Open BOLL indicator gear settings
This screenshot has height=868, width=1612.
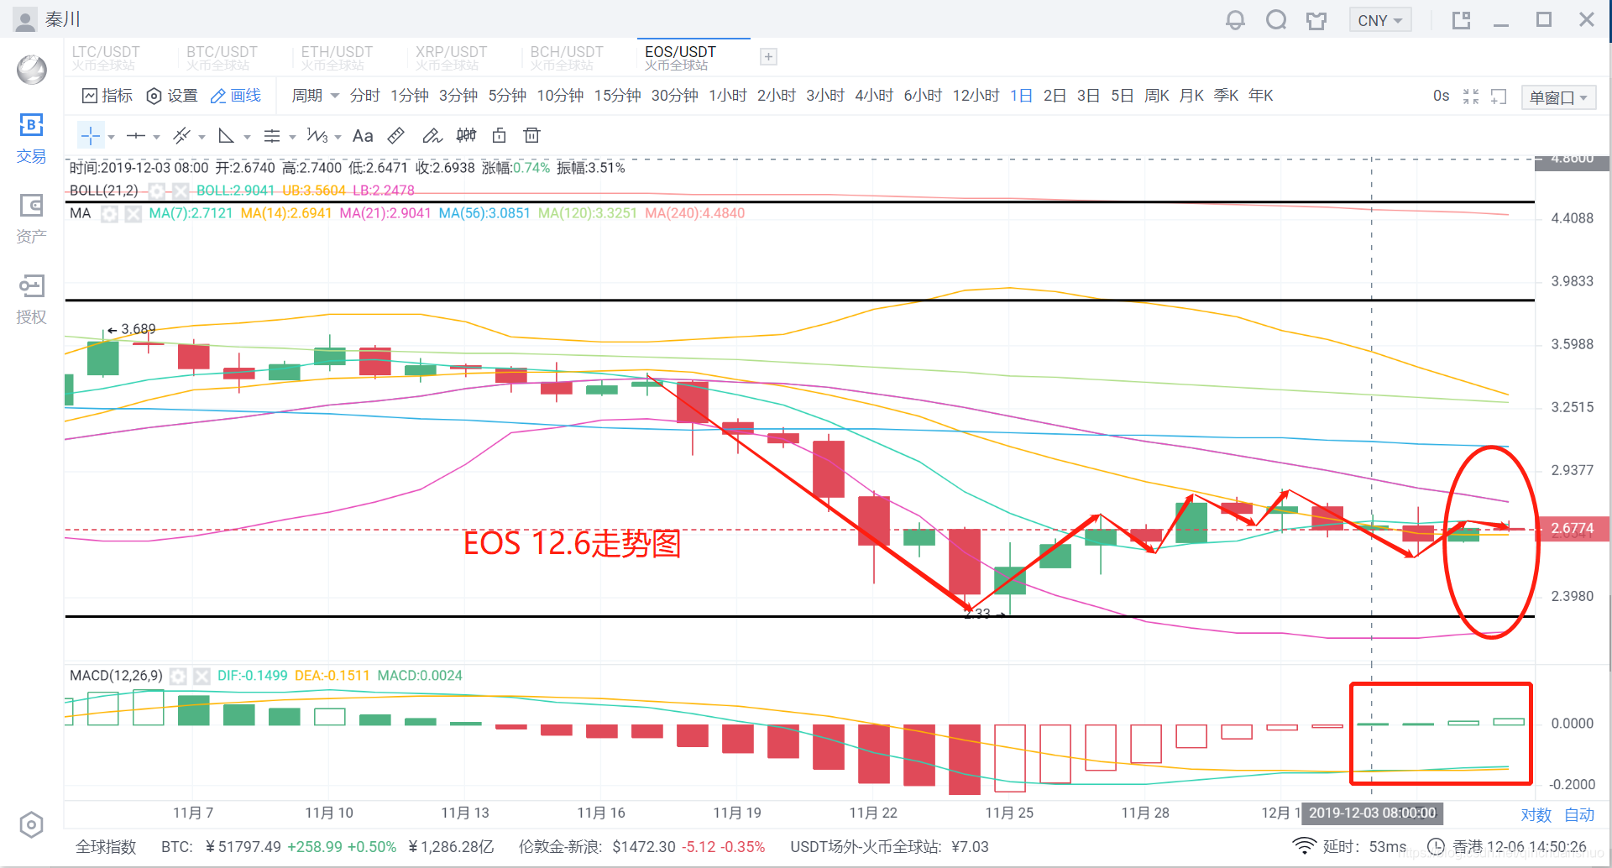156,191
